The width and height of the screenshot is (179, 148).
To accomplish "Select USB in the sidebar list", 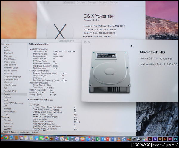I will (x=6, y=114).
